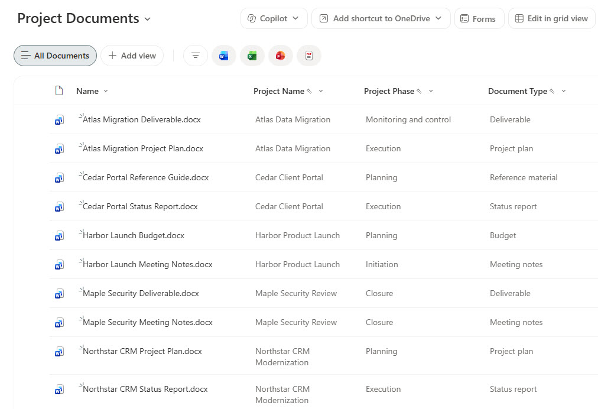Open Maple Security Meeting Notes.docx
Image resolution: width=598 pixels, height=409 pixels.
click(x=148, y=323)
